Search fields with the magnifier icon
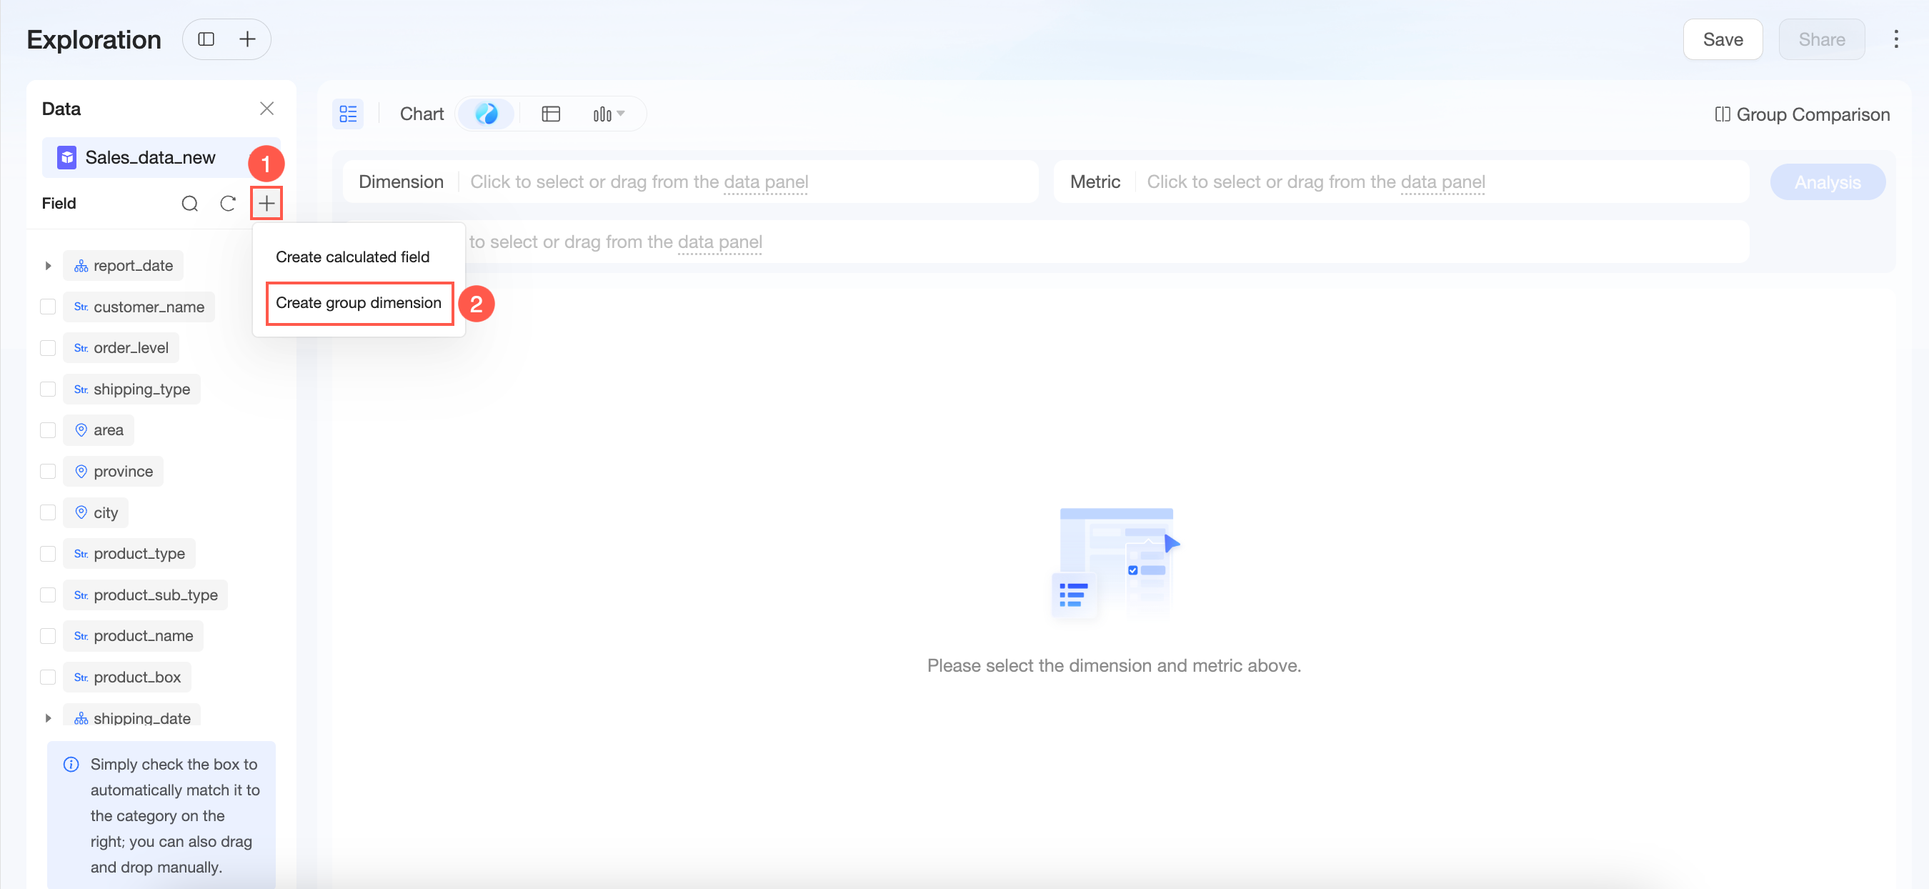Viewport: 1929px width, 889px height. pyautogui.click(x=190, y=204)
